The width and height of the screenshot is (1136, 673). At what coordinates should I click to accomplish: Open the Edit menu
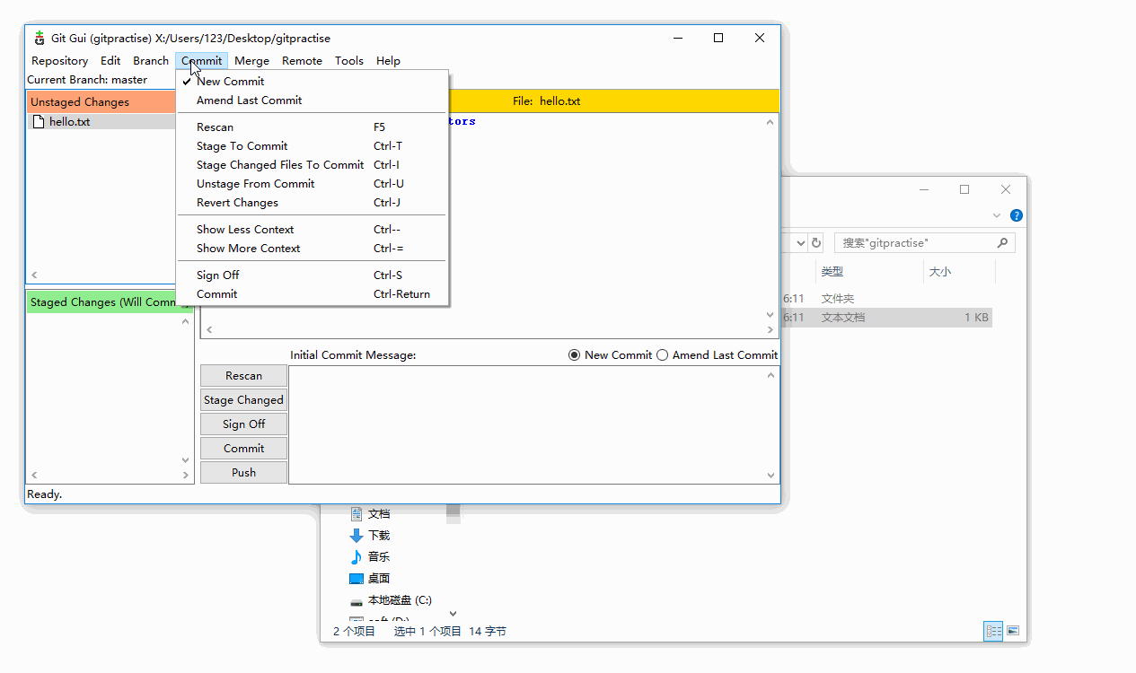click(110, 61)
